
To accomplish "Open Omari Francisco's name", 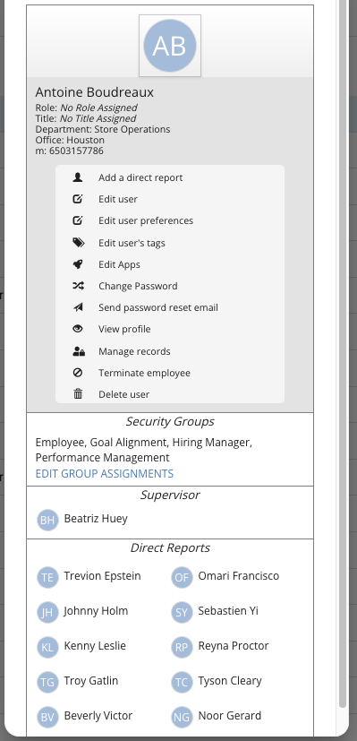I will coord(239,575).
